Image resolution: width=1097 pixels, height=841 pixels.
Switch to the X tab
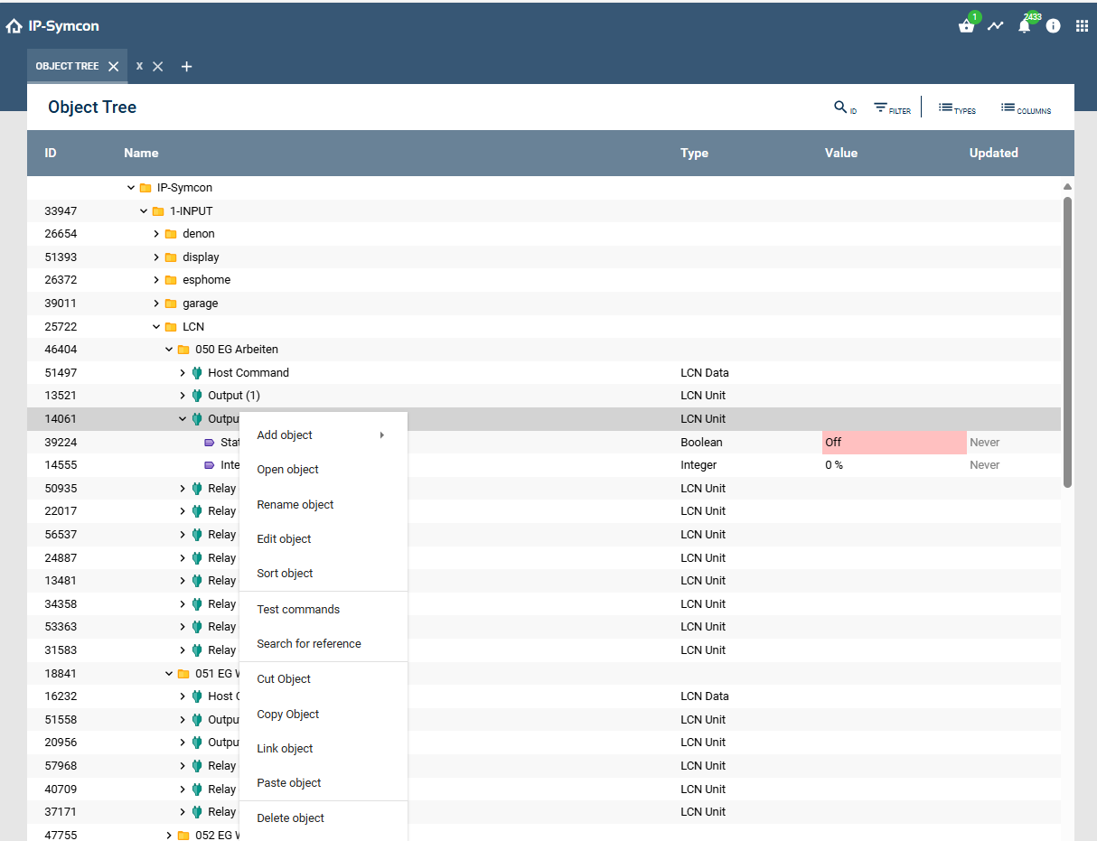140,66
